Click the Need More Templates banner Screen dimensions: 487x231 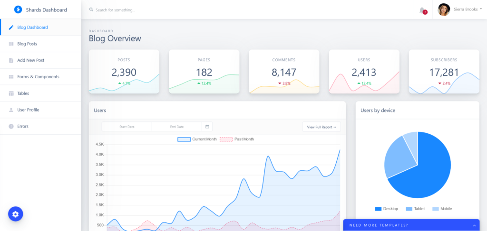[x=411, y=225]
